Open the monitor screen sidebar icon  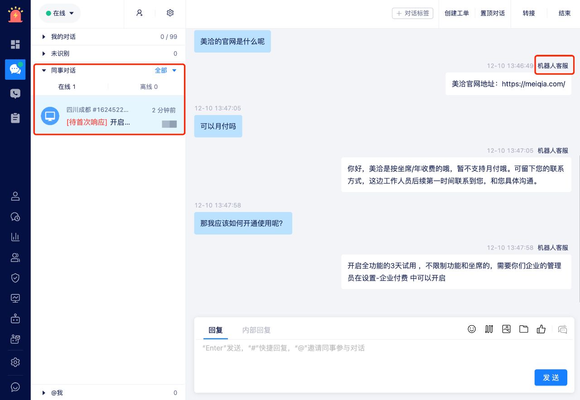click(x=15, y=298)
